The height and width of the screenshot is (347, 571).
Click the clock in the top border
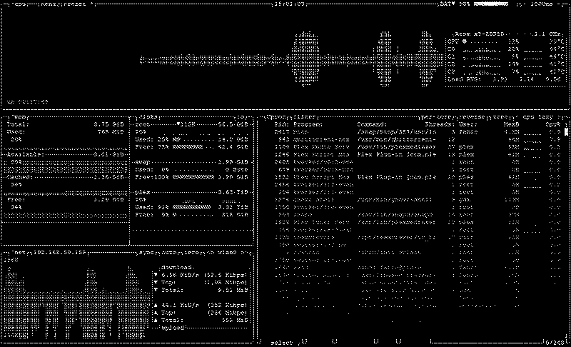pos(290,4)
